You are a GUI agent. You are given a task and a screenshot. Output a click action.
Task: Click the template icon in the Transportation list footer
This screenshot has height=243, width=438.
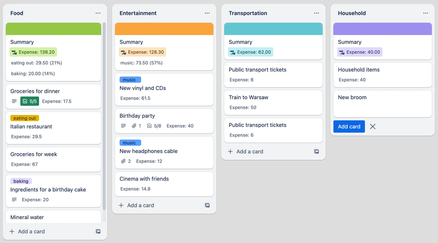pyautogui.click(x=316, y=151)
